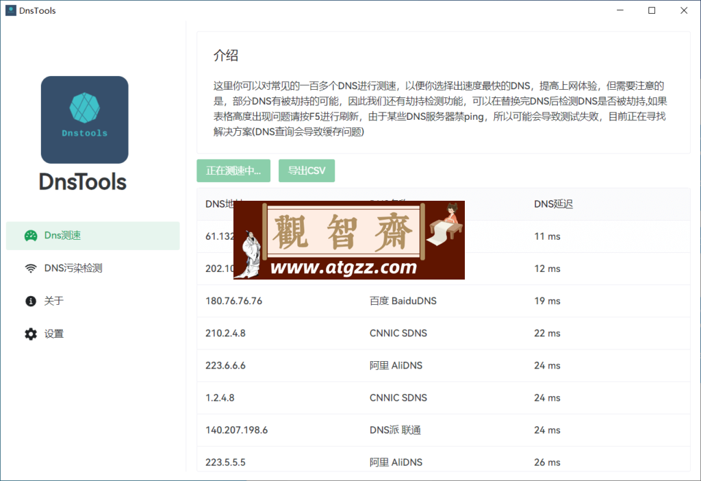701x481 pixels.
Task: Click the gear icon beside 设置
Action: tap(31, 334)
